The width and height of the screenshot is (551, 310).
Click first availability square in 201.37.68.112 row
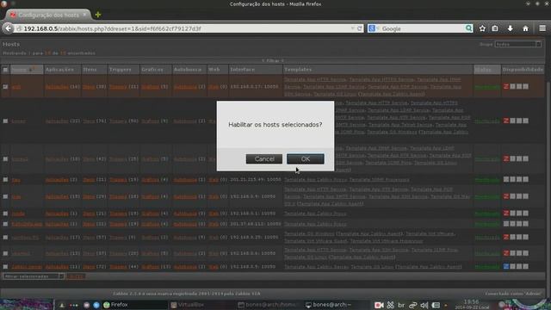506,224
